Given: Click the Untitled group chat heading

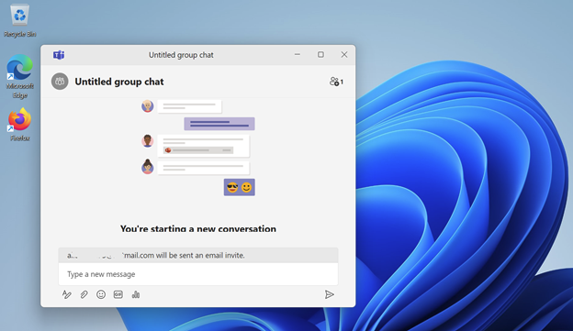Looking at the screenshot, I should pyautogui.click(x=119, y=82).
